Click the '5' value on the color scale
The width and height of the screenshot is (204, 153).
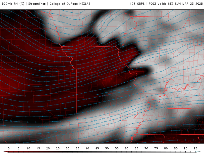click(18, 148)
